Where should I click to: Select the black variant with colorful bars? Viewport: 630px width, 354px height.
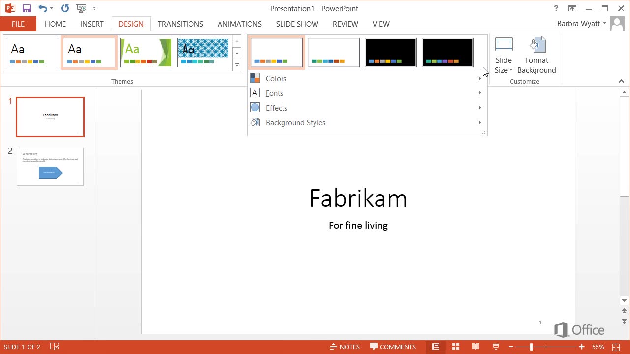[390, 53]
